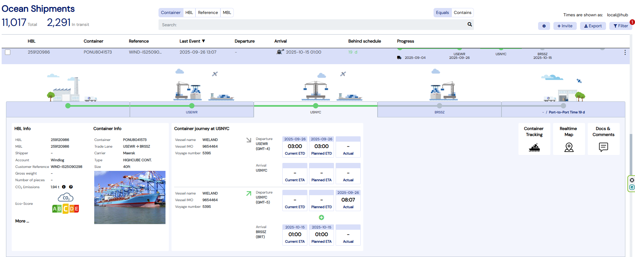The height and width of the screenshot is (257, 635).
Task: Open settings gear button
Action: click(x=544, y=26)
